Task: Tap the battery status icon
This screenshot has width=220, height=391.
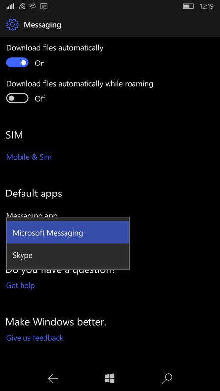Action: (189, 6)
